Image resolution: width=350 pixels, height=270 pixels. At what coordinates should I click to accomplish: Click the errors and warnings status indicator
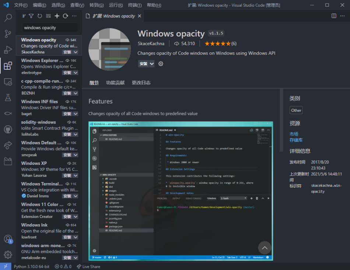pyautogui.click(x=63, y=266)
